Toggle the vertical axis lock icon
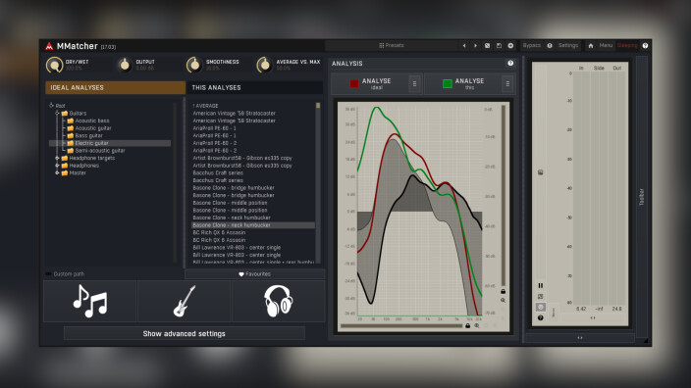Image resolution: width=691 pixels, height=388 pixels. [x=503, y=291]
